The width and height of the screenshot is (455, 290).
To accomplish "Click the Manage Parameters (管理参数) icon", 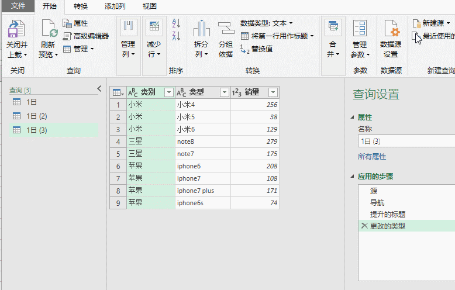I will click(360, 29).
